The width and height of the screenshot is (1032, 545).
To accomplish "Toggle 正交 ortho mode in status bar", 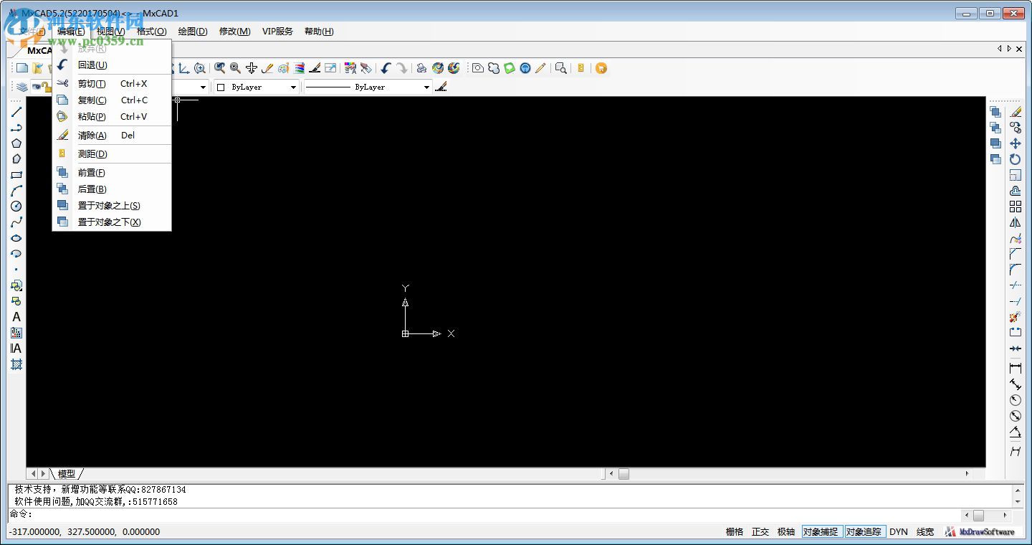I will click(760, 532).
